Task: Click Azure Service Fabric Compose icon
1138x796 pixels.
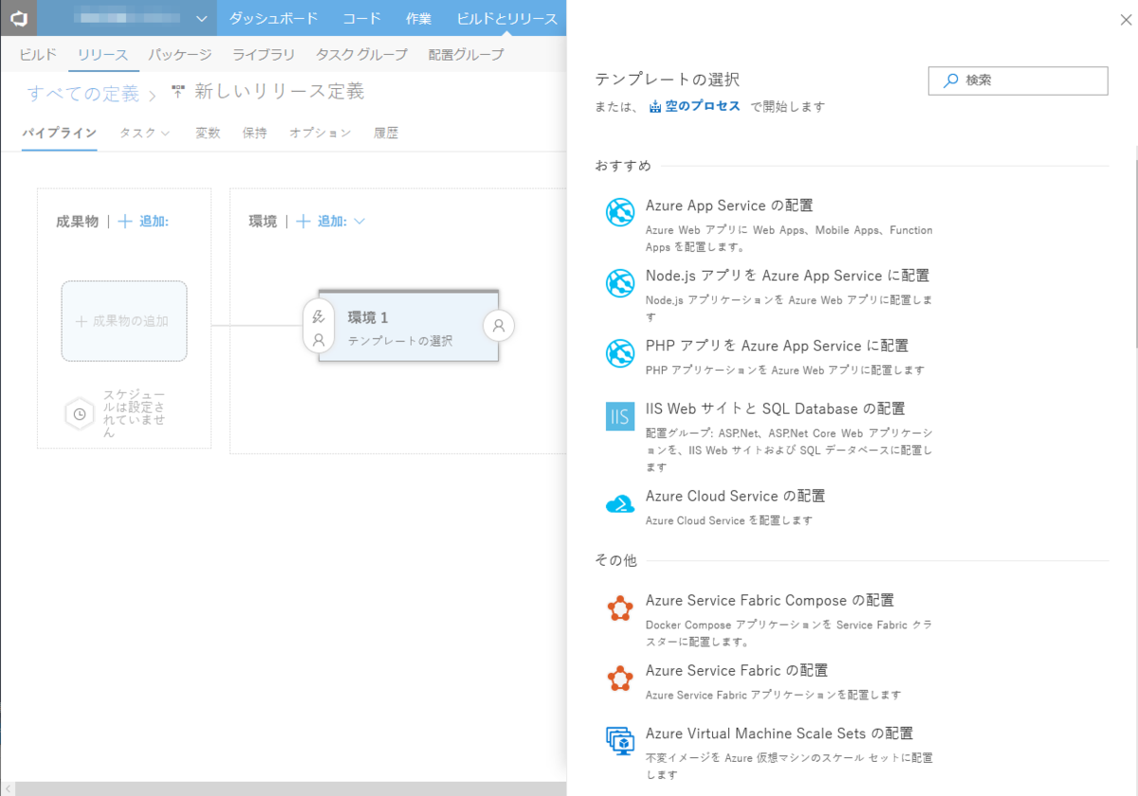Action: click(x=619, y=608)
